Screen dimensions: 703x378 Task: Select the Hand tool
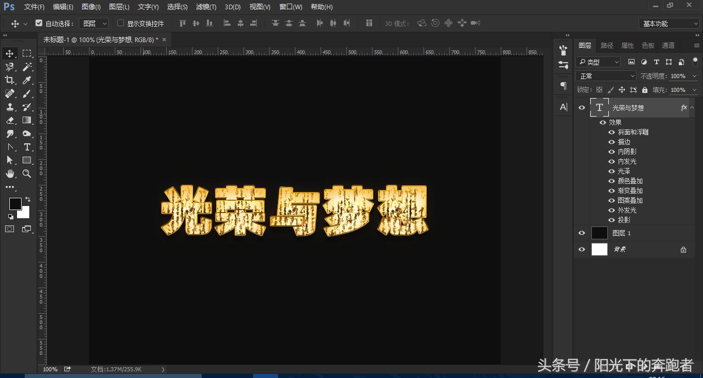pyautogui.click(x=9, y=174)
